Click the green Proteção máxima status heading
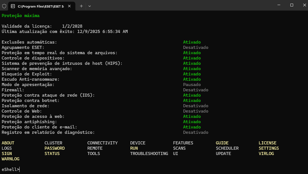308x174 pixels. tap(20, 16)
